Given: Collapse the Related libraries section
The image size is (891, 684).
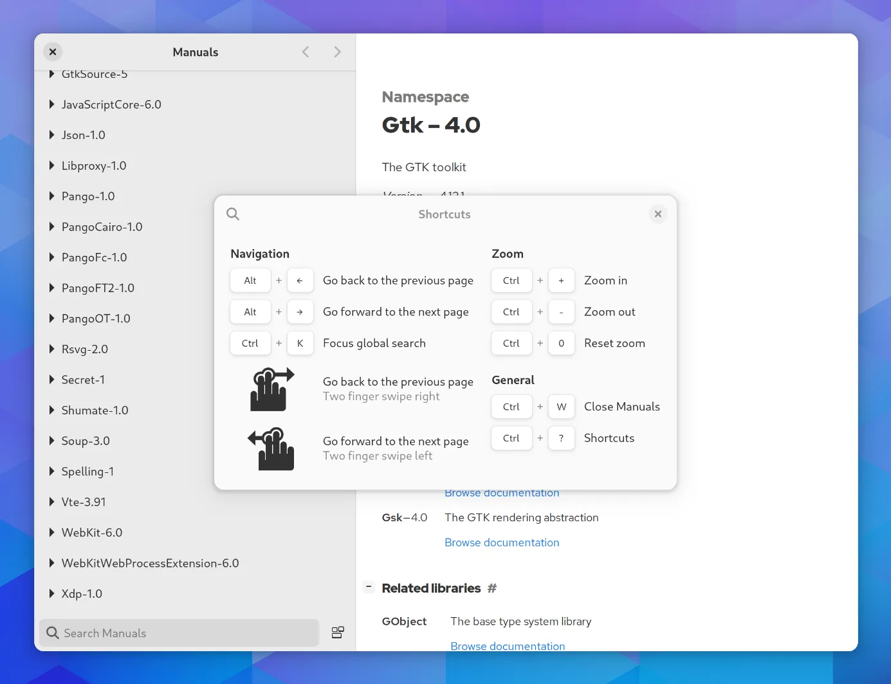Looking at the screenshot, I should (369, 587).
